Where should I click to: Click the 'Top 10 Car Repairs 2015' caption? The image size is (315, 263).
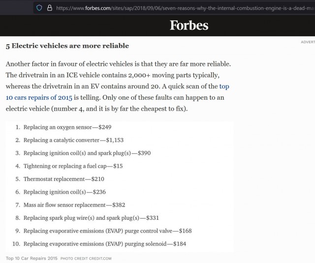31,259
